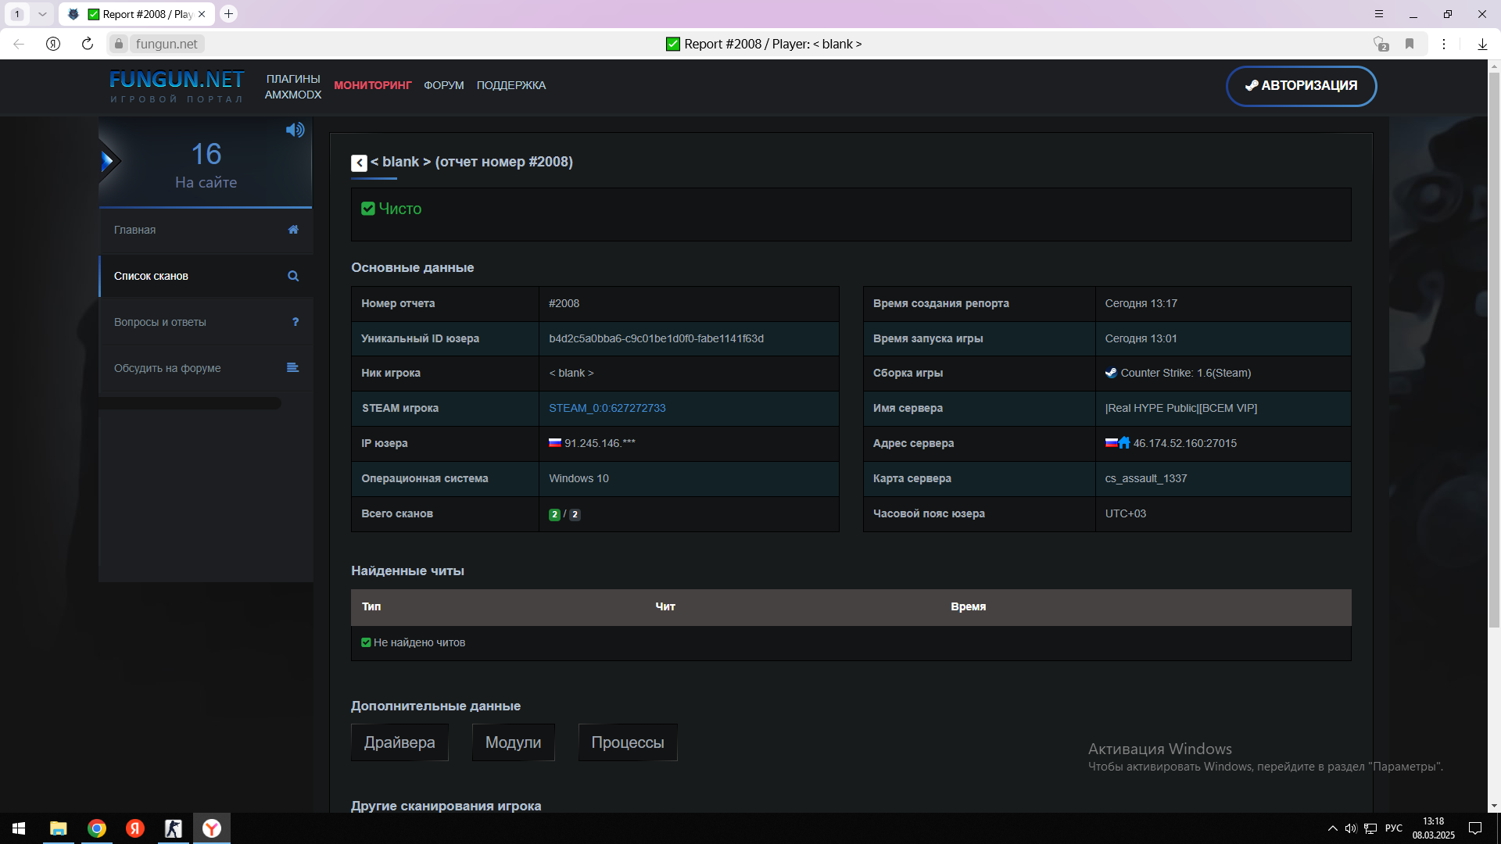The width and height of the screenshot is (1501, 844).
Task: Click the unique user ID value b4d2c5a0bba6
Action: pos(656,338)
